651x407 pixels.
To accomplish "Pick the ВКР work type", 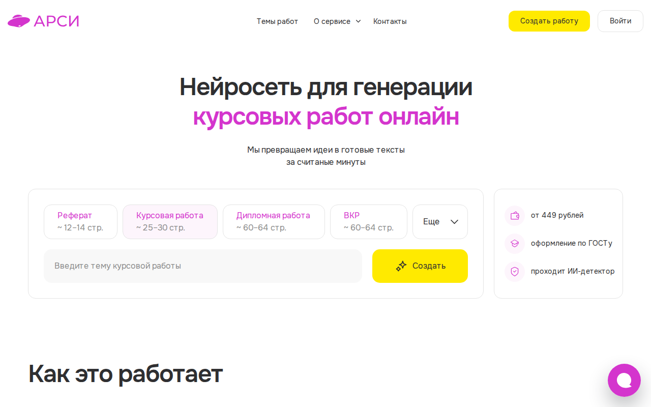I will click(369, 222).
